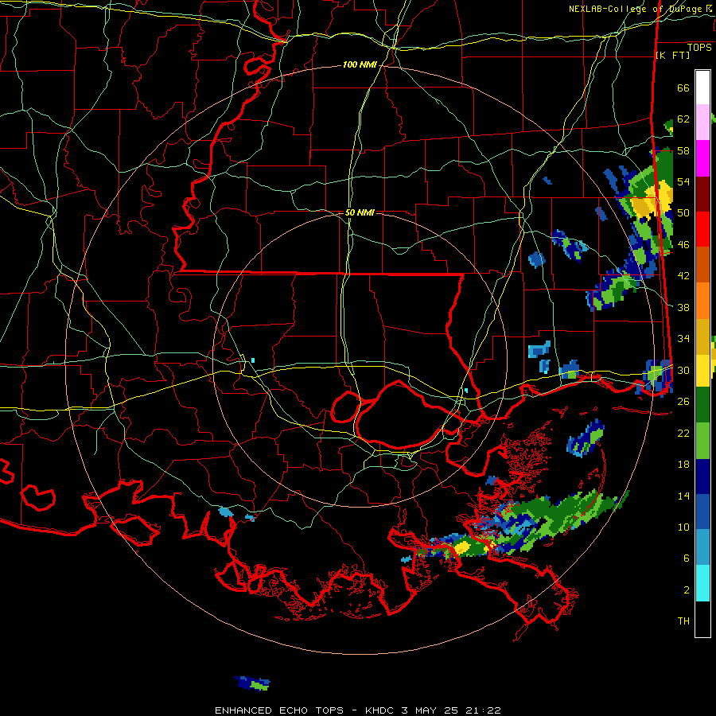Click the legend value 6

(x=686, y=558)
